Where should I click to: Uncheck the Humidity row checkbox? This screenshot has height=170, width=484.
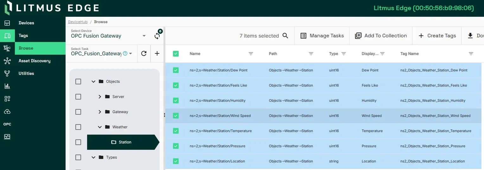pos(176,100)
